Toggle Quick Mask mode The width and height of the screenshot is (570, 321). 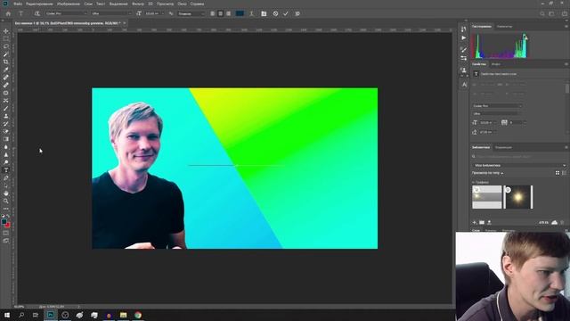pos(6,233)
